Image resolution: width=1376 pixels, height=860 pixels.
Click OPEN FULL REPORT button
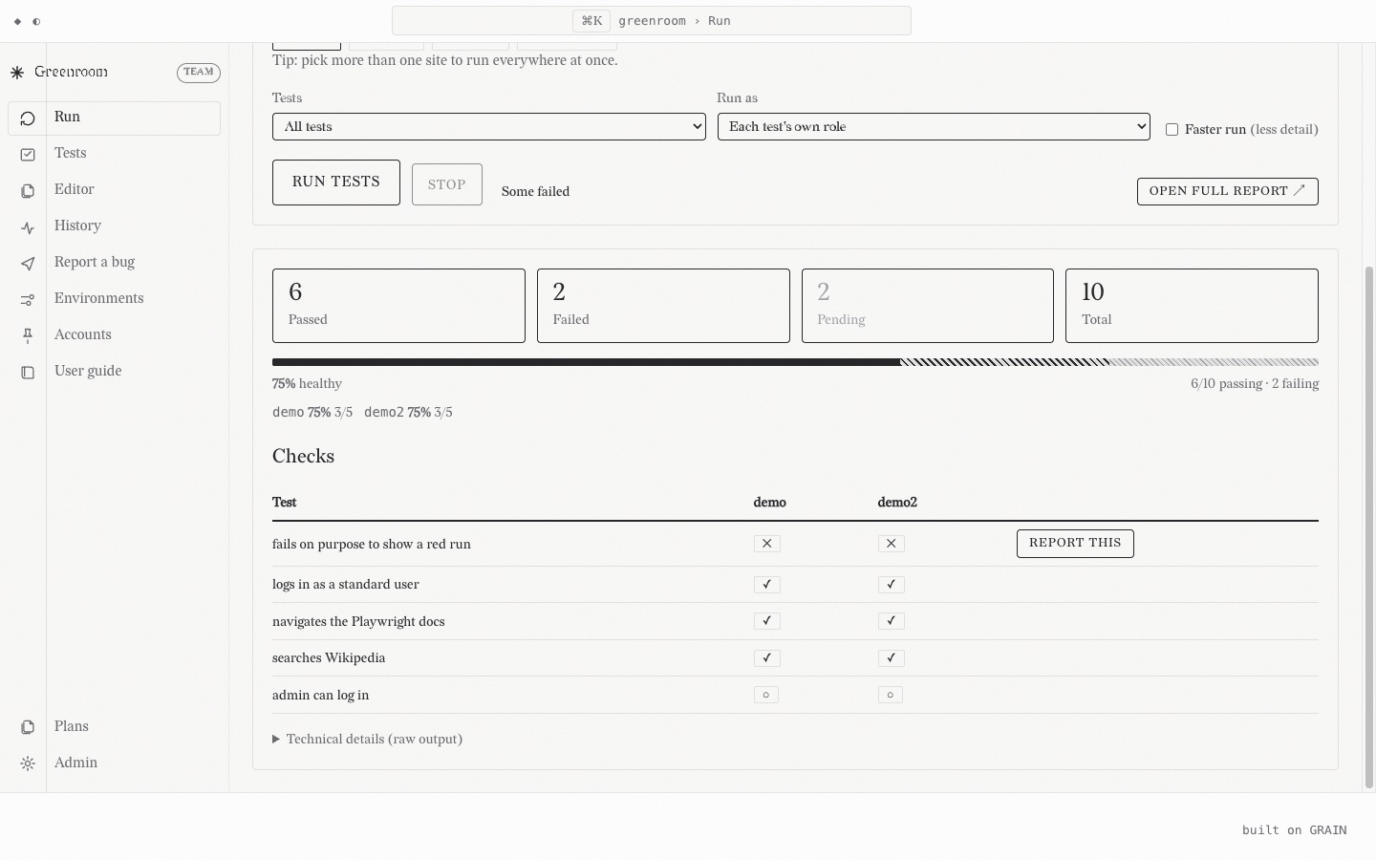pos(1228,191)
